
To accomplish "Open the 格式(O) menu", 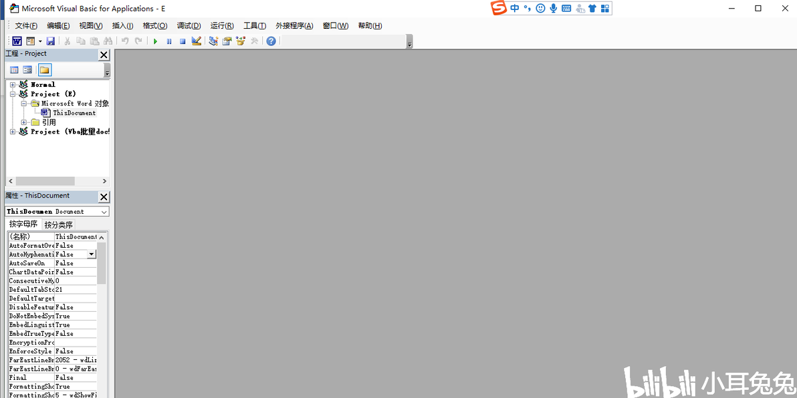I will point(155,26).
